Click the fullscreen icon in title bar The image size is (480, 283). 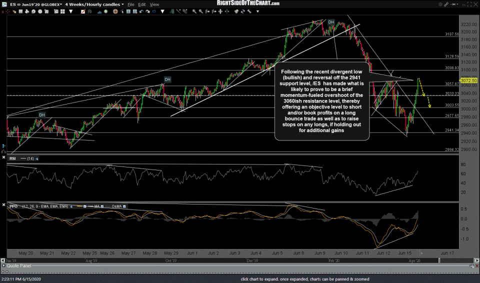pyautogui.click(x=469, y=4)
